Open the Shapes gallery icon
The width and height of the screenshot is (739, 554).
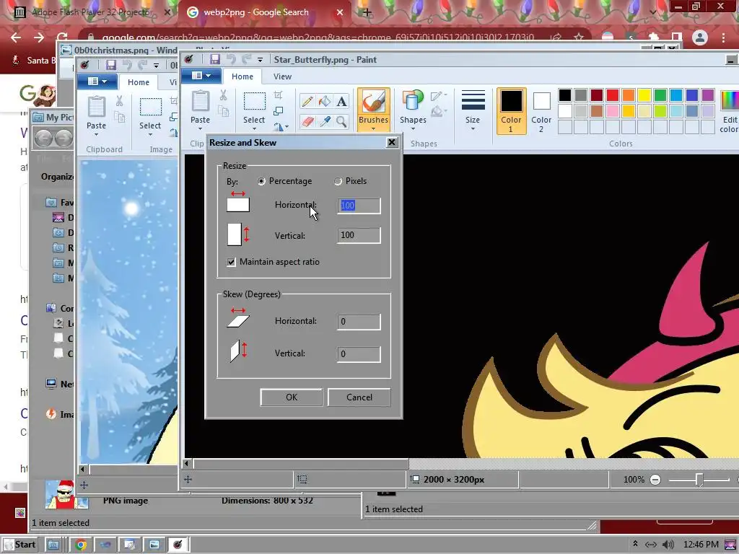pos(412,101)
